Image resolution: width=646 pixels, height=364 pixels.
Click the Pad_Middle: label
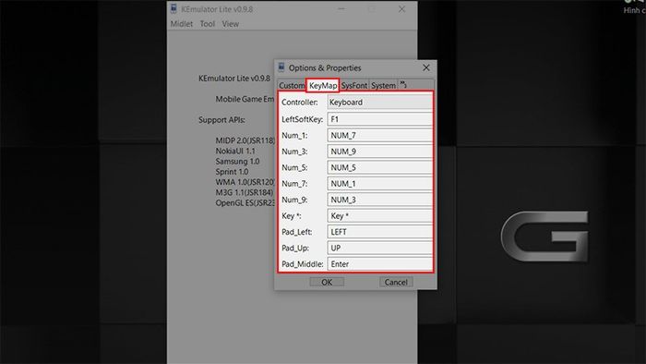(x=303, y=264)
